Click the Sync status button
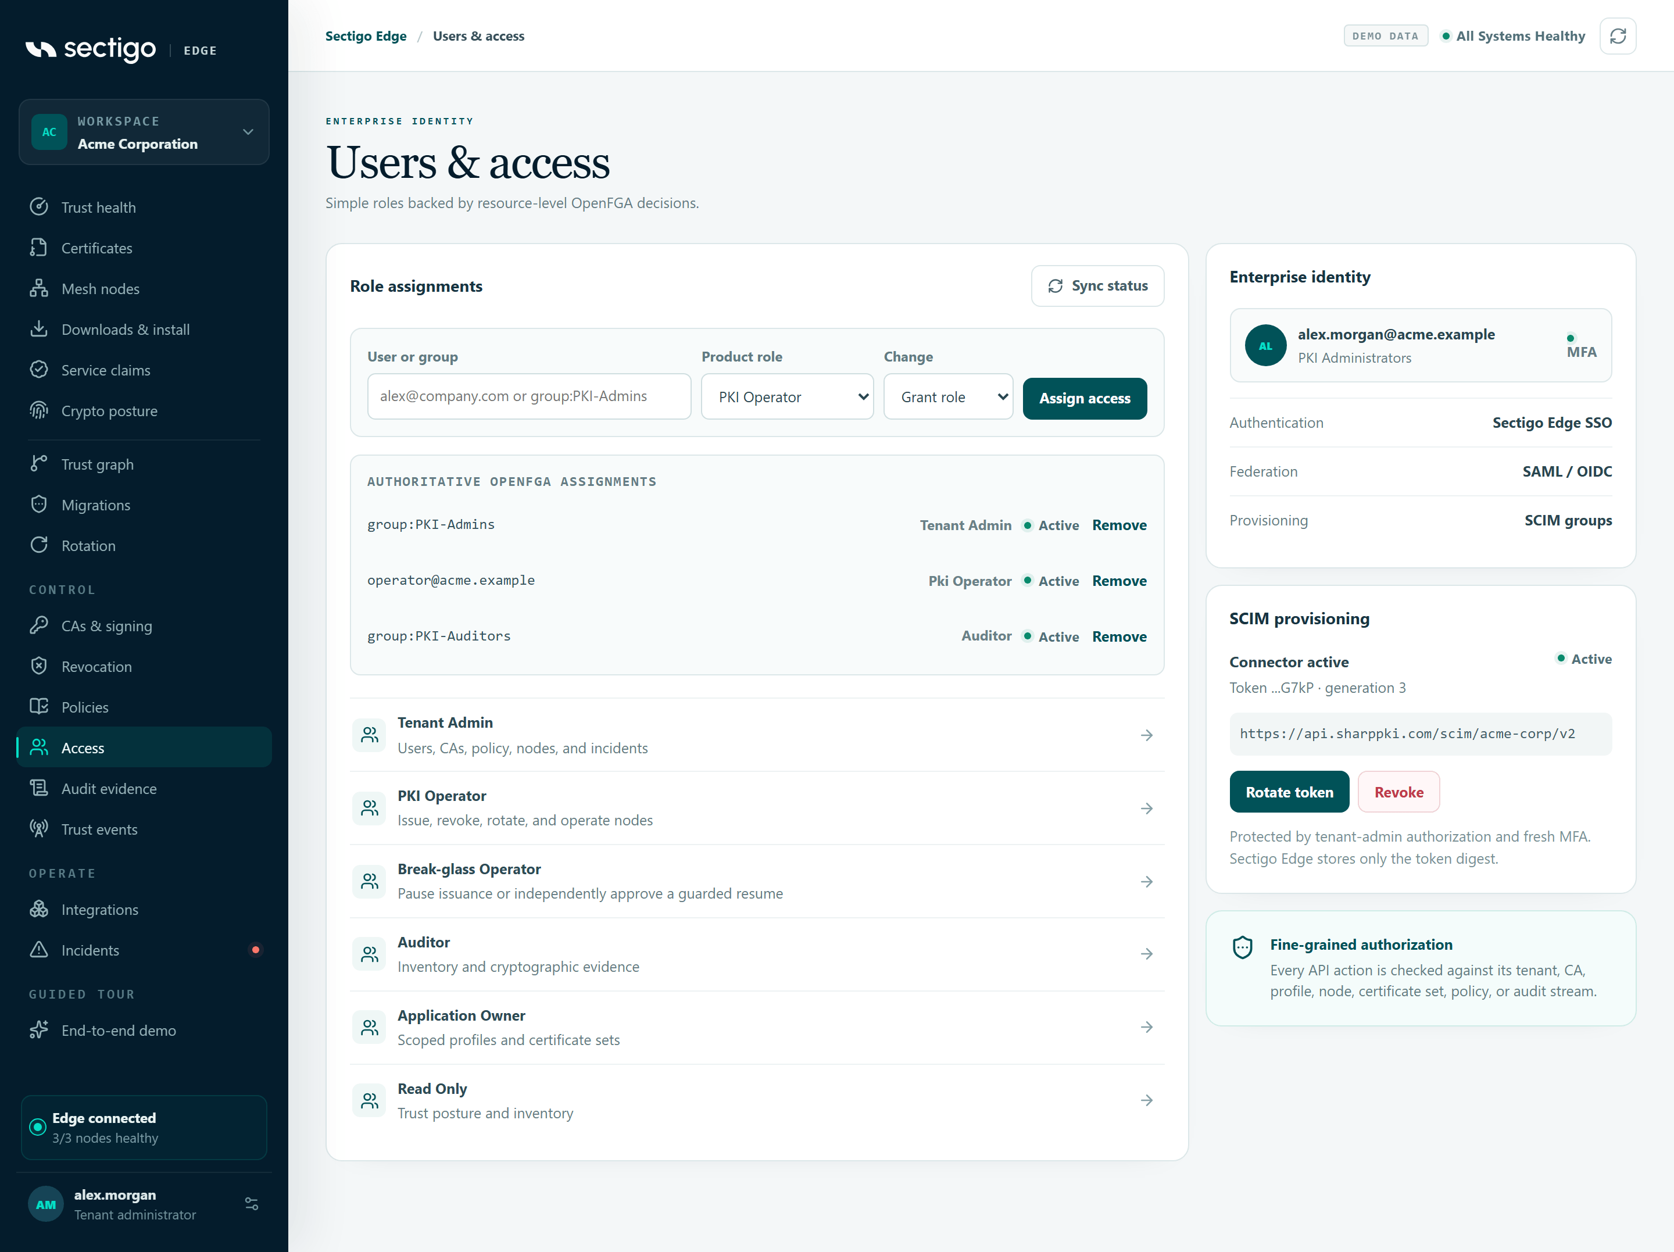 point(1097,286)
